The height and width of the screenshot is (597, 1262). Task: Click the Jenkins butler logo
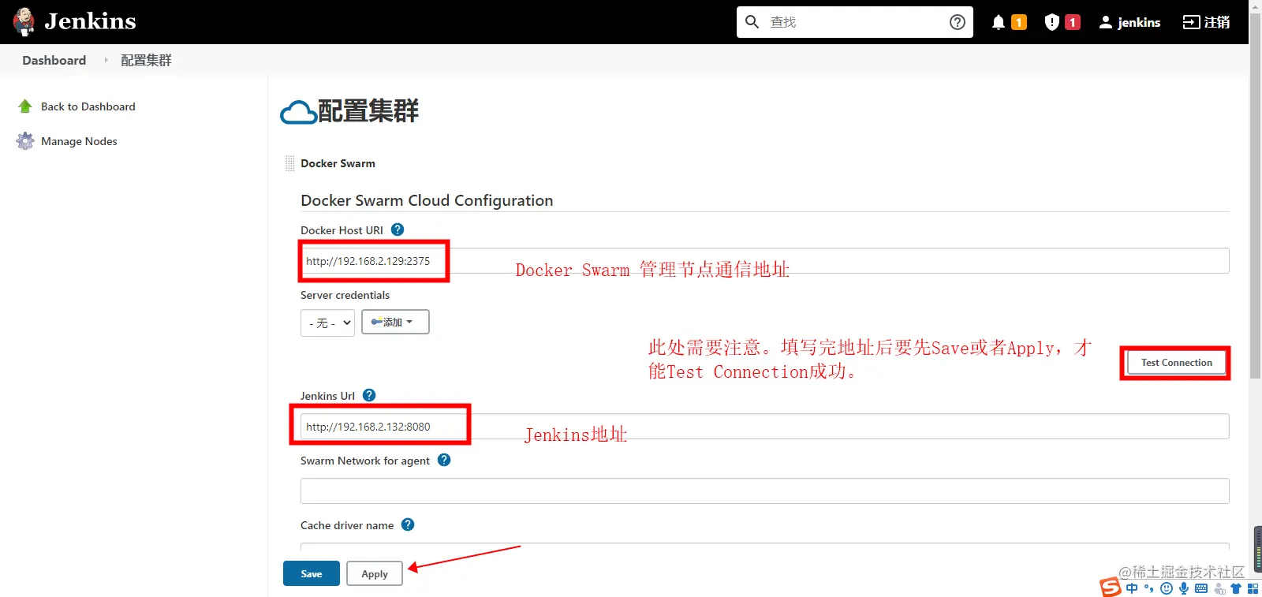(x=24, y=22)
